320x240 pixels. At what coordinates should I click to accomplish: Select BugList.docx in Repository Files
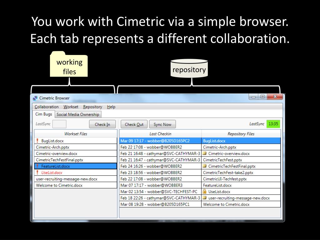(x=241, y=141)
